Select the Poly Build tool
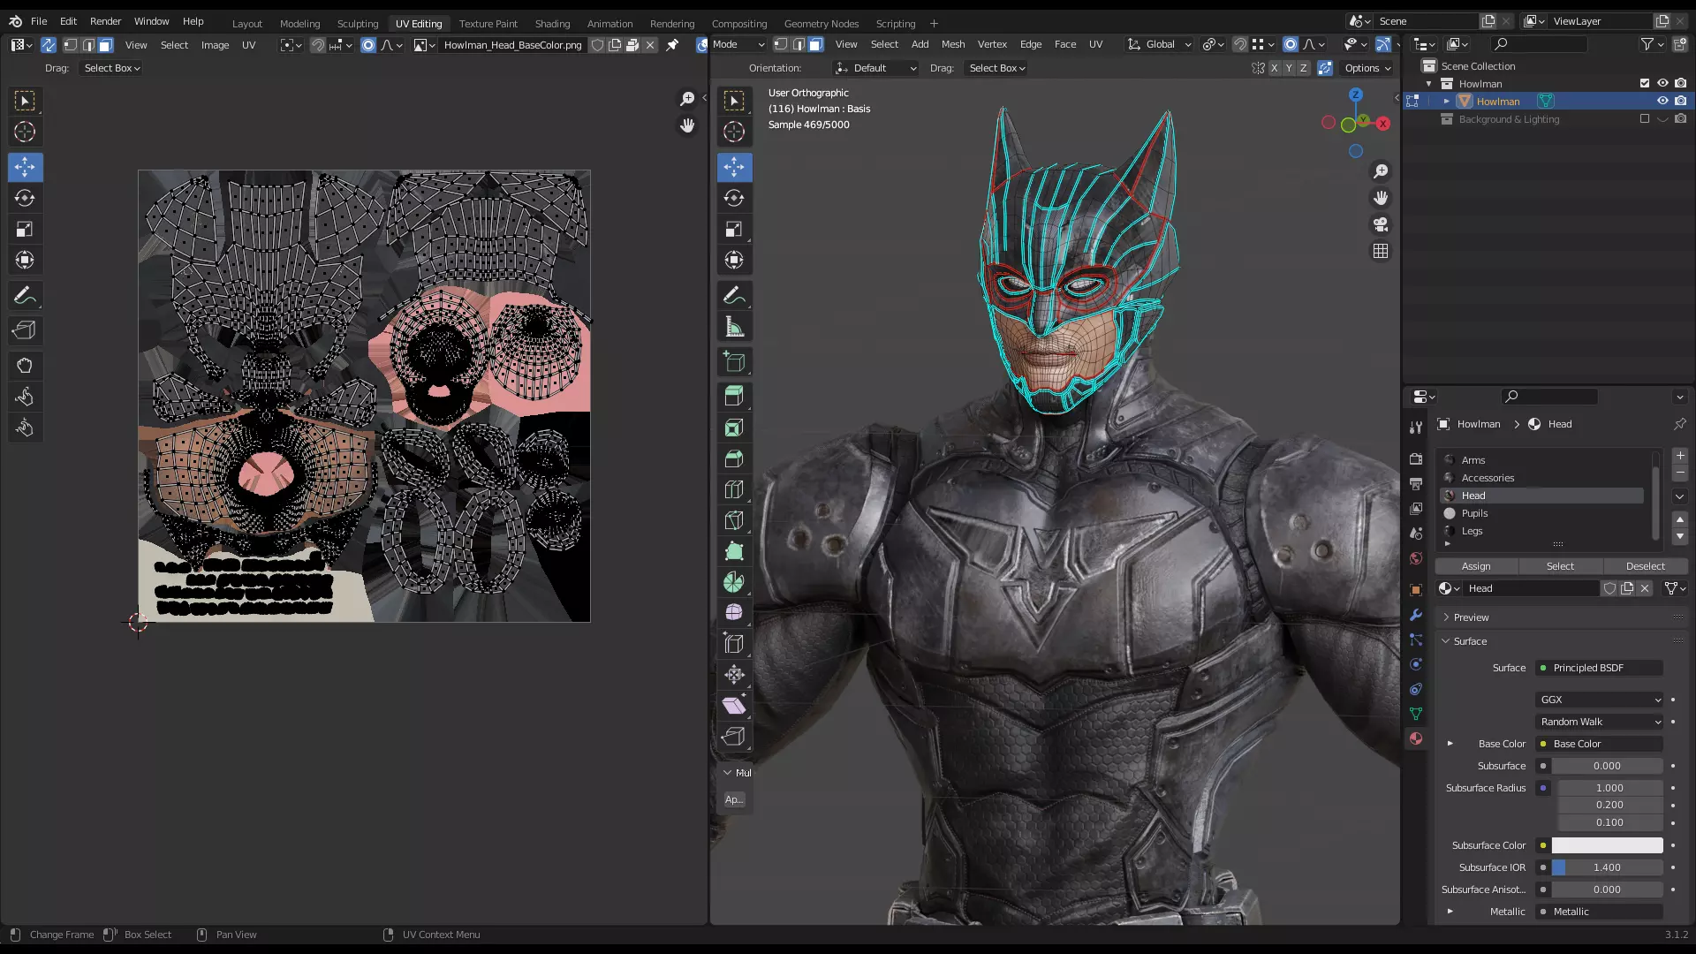Viewport: 1696px width, 954px height. (734, 552)
